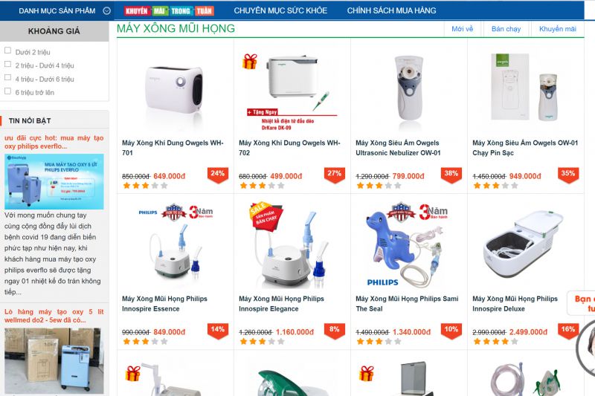
Task: Click the gift icon on Owgels WH-702
Action: (250, 62)
